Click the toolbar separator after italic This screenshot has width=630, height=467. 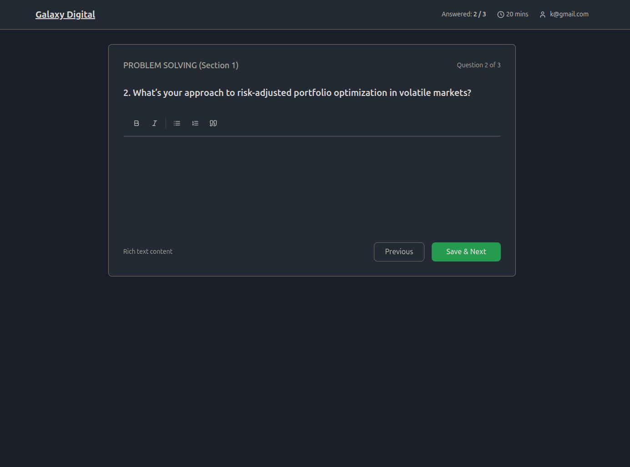click(166, 123)
